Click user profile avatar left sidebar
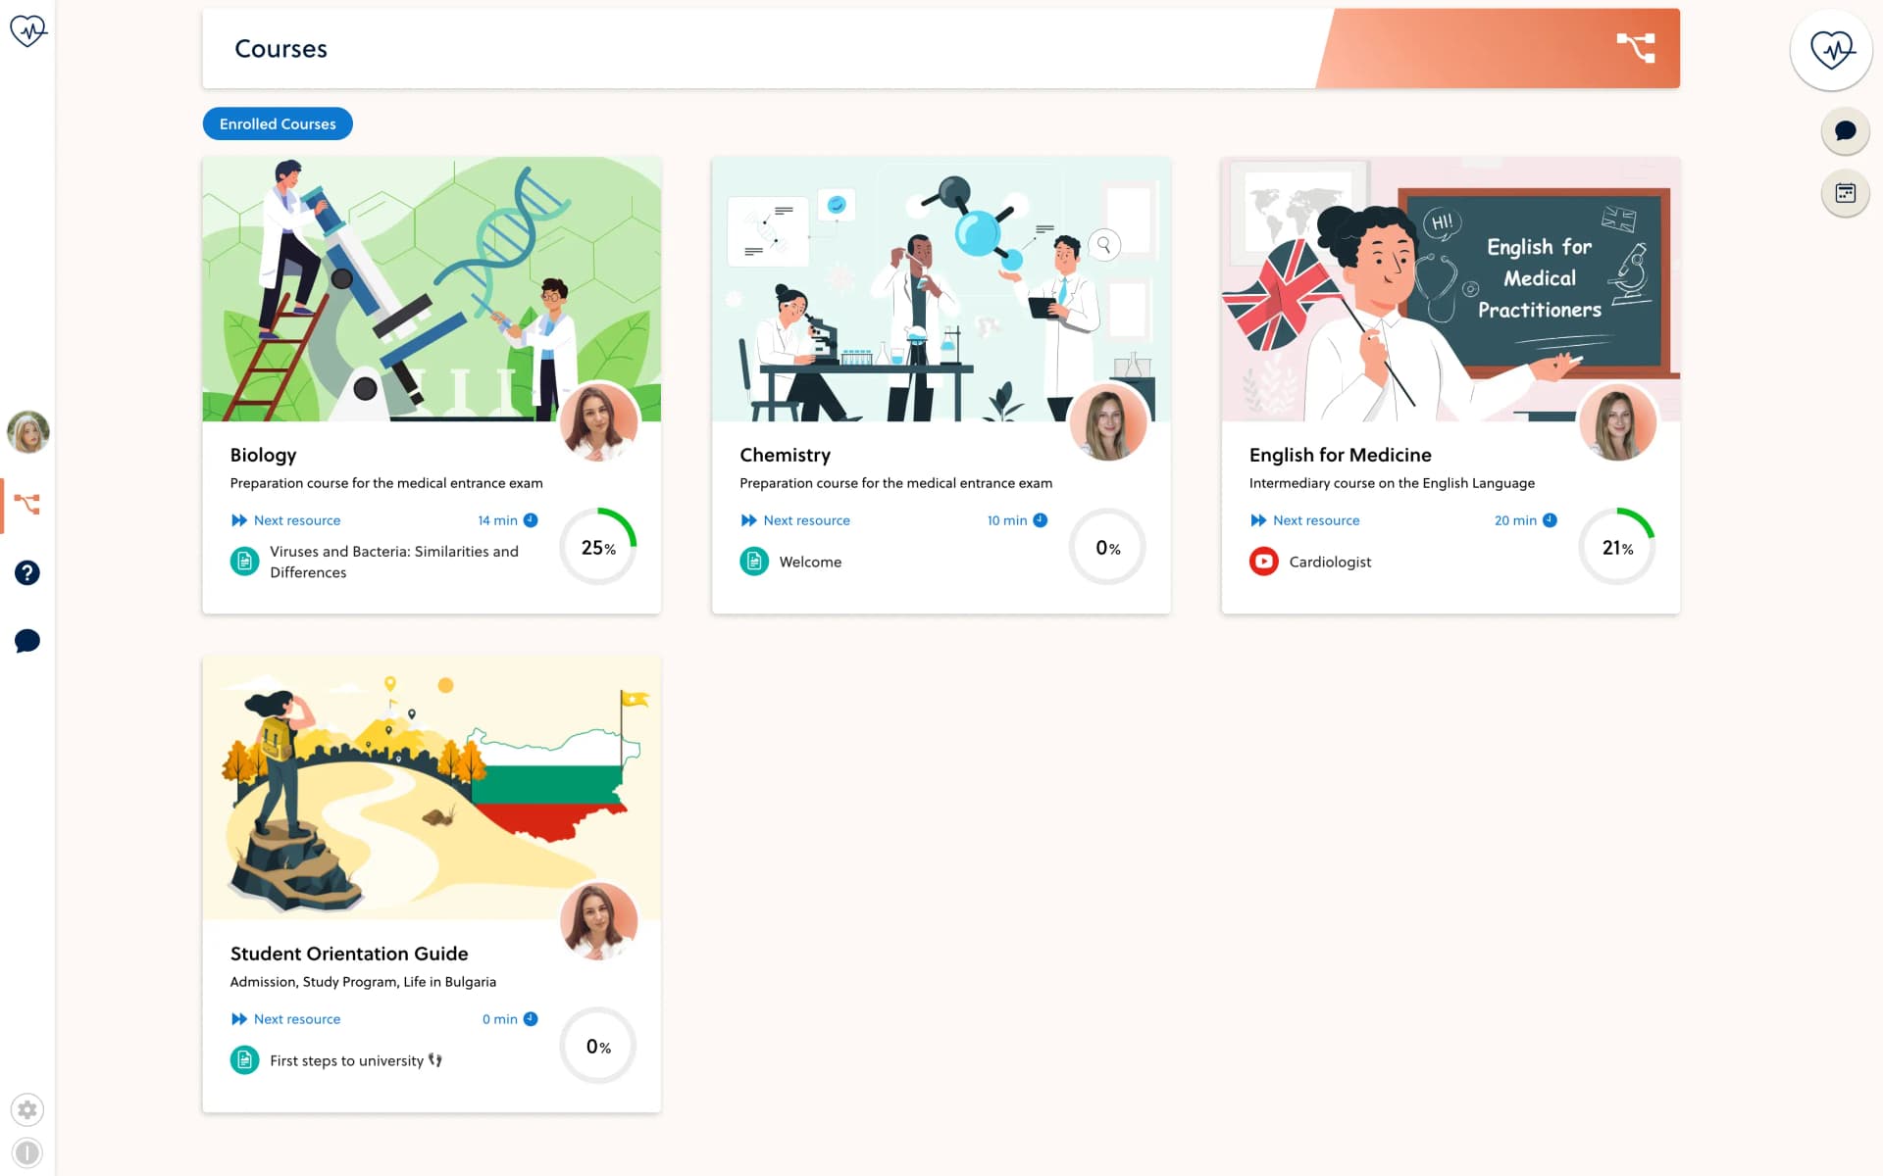Screen dimensions: 1883x1176 [x=27, y=431]
